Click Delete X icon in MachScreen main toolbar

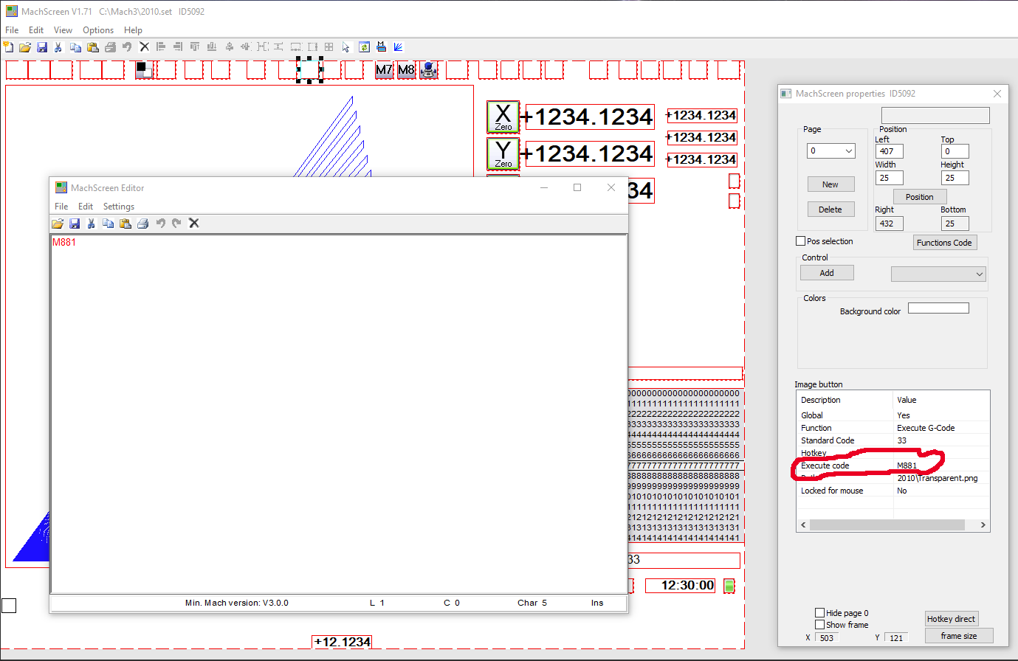pyautogui.click(x=144, y=47)
